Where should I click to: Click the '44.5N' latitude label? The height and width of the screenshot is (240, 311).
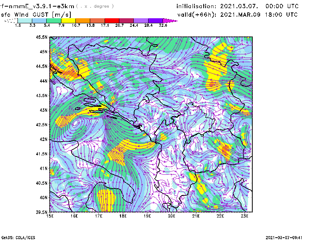(42, 66)
